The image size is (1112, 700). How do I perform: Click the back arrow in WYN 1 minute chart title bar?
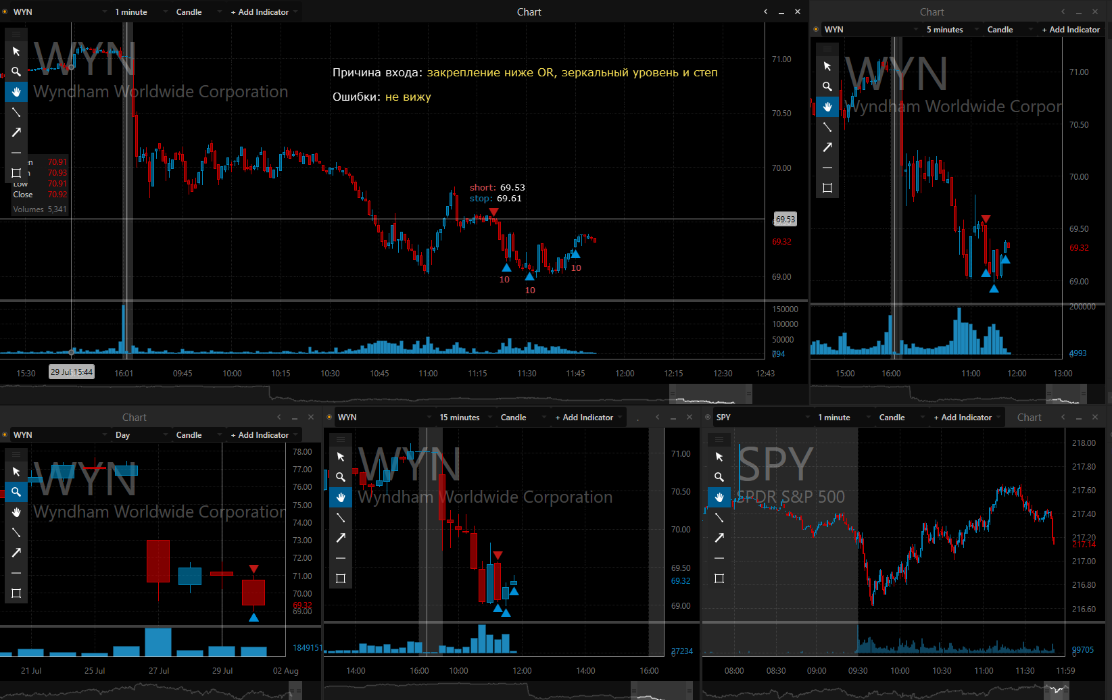(765, 11)
